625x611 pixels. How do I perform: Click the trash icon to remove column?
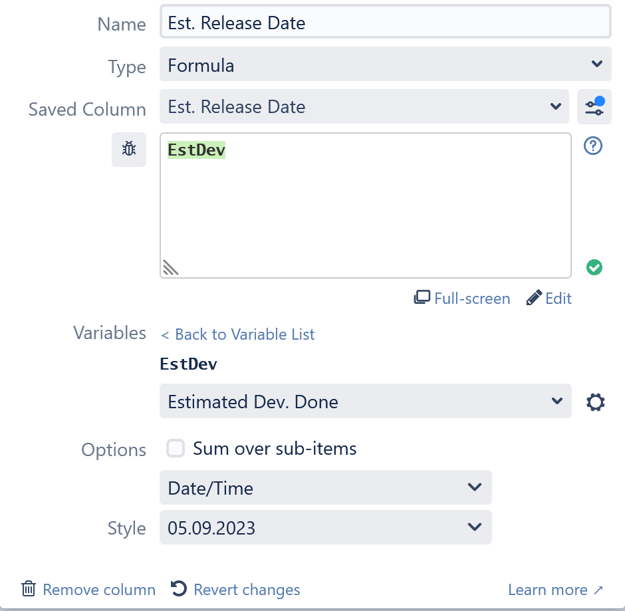click(29, 588)
